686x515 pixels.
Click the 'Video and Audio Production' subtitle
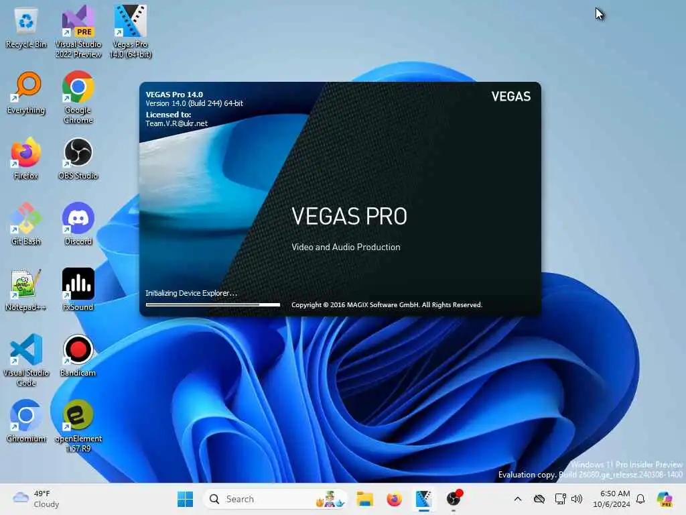(x=346, y=247)
